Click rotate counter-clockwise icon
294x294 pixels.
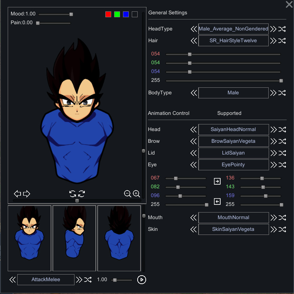click(73, 194)
